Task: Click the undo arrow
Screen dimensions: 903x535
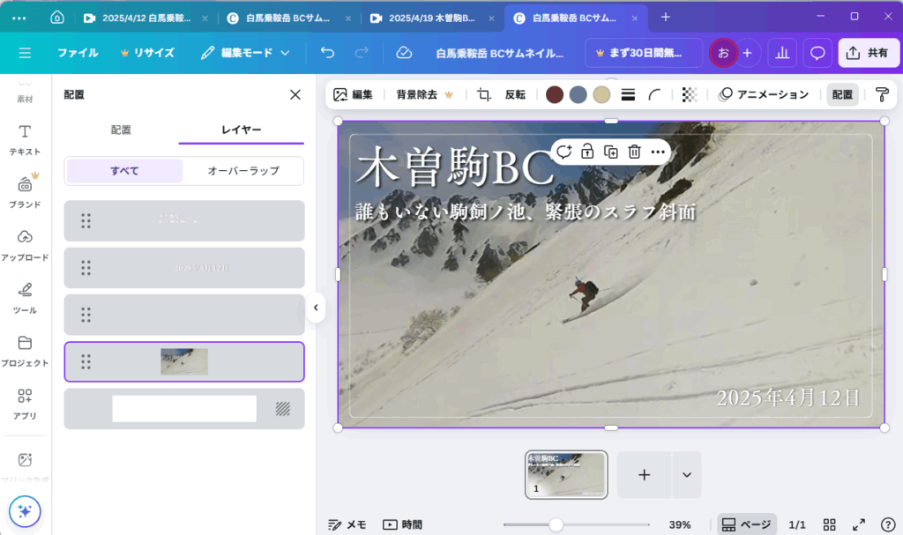Action: coord(328,53)
